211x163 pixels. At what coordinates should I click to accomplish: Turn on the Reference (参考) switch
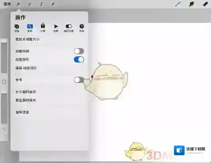click(79, 80)
